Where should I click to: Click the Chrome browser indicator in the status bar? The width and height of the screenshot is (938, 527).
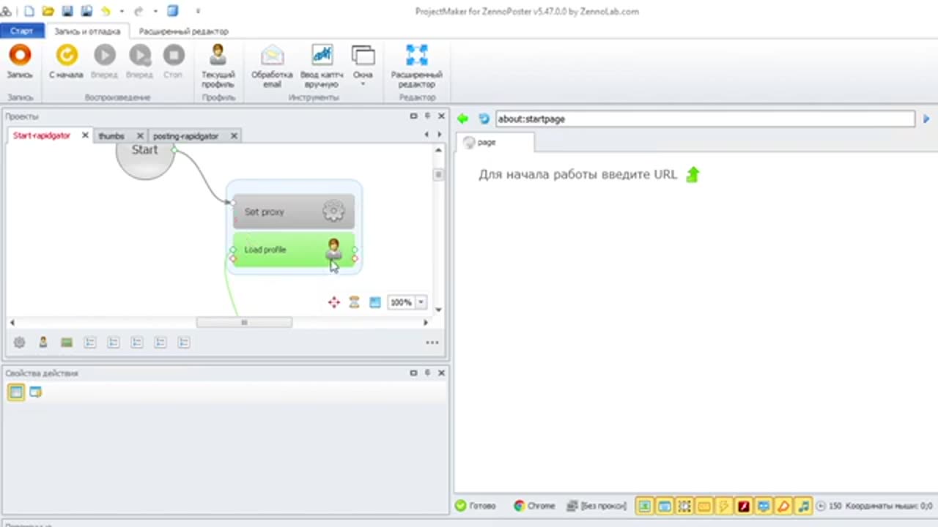pyautogui.click(x=534, y=506)
